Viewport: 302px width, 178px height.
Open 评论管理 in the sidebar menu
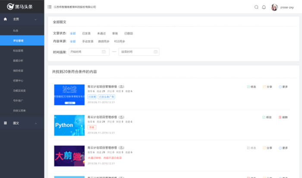coord(18,40)
